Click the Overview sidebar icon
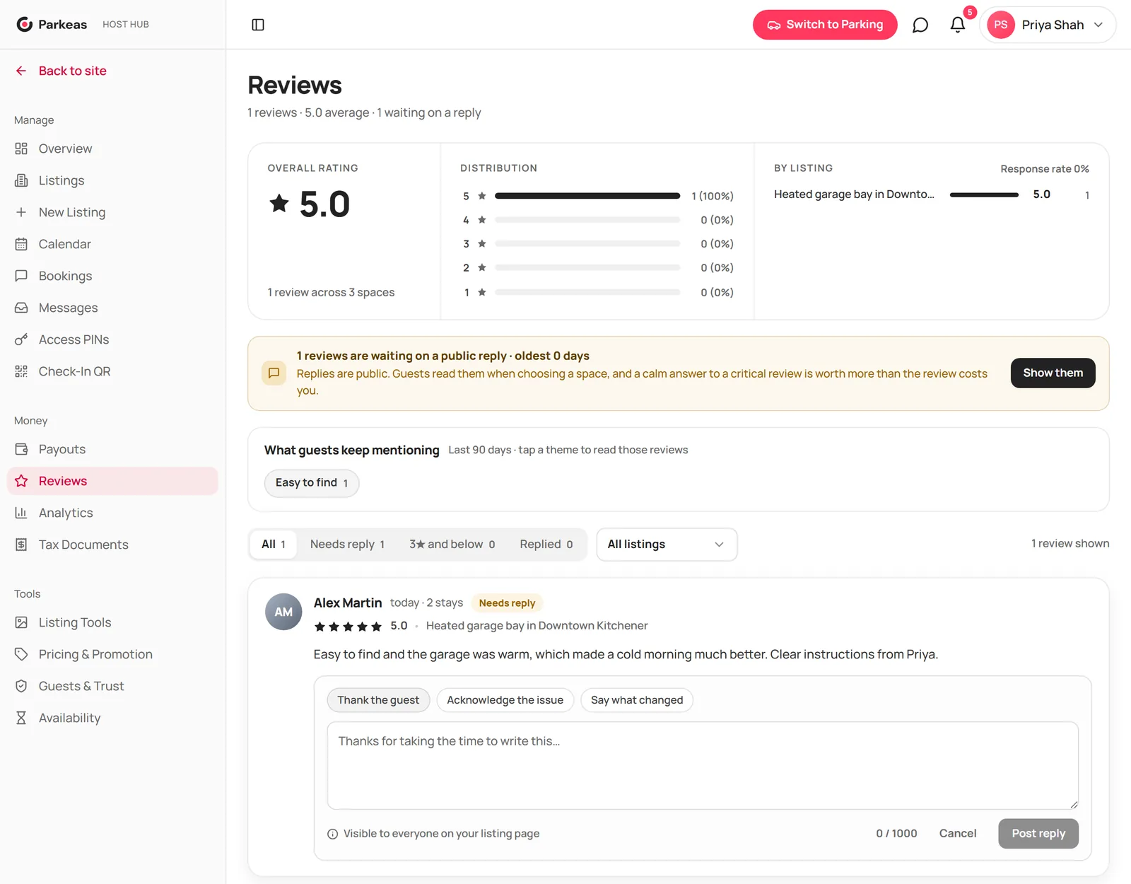1131x884 pixels. (x=21, y=149)
